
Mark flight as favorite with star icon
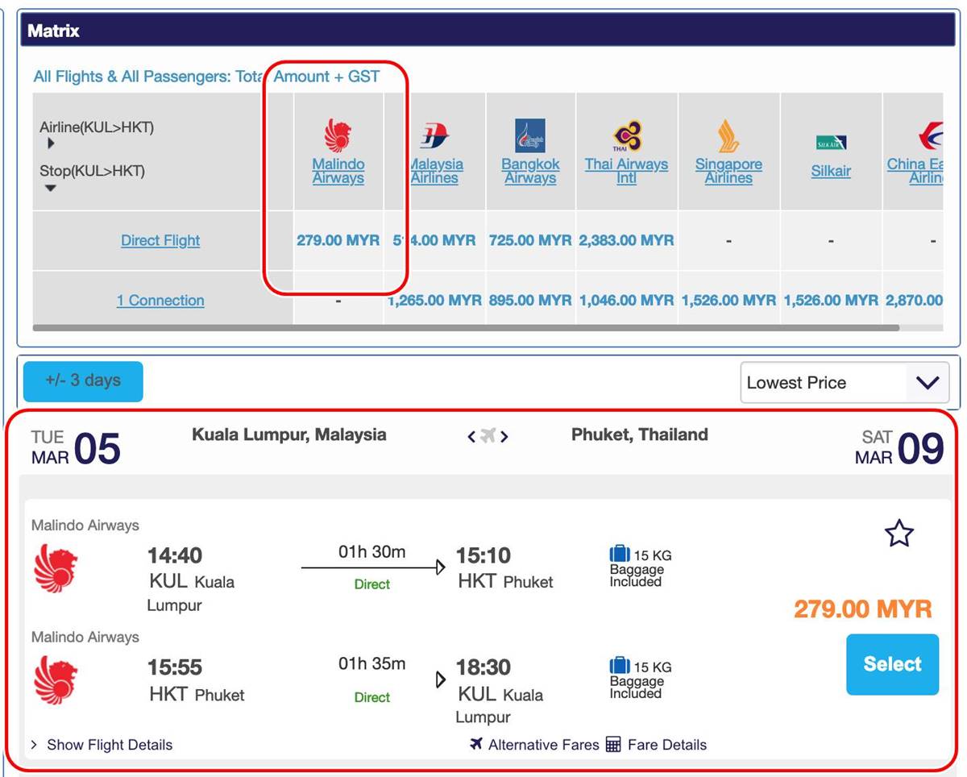(899, 533)
